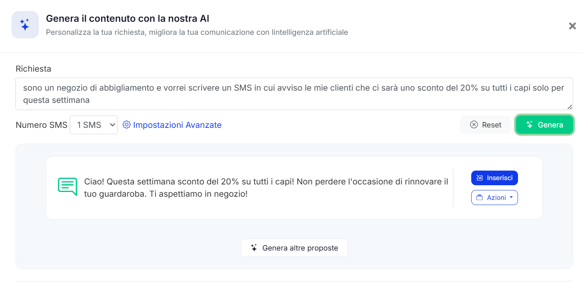Select the gear icon beside Impostazioni Avanzate
583x283 pixels.
coord(126,124)
